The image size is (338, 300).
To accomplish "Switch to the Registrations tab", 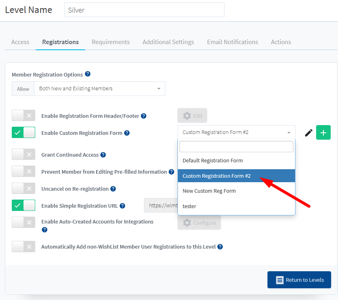I will point(60,42).
